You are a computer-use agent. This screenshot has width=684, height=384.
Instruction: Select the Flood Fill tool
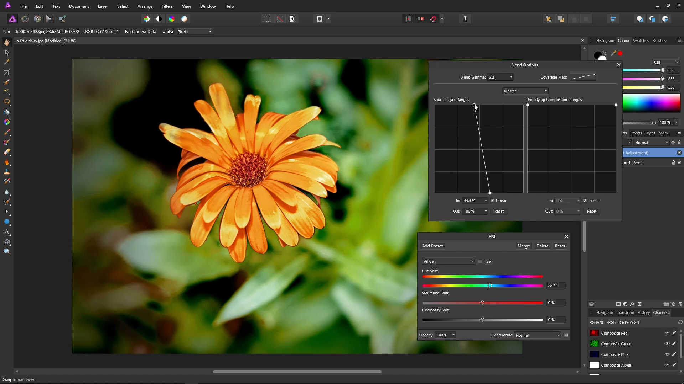[x=7, y=112]
